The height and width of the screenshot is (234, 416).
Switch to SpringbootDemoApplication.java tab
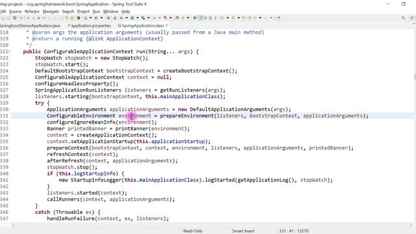30,26
